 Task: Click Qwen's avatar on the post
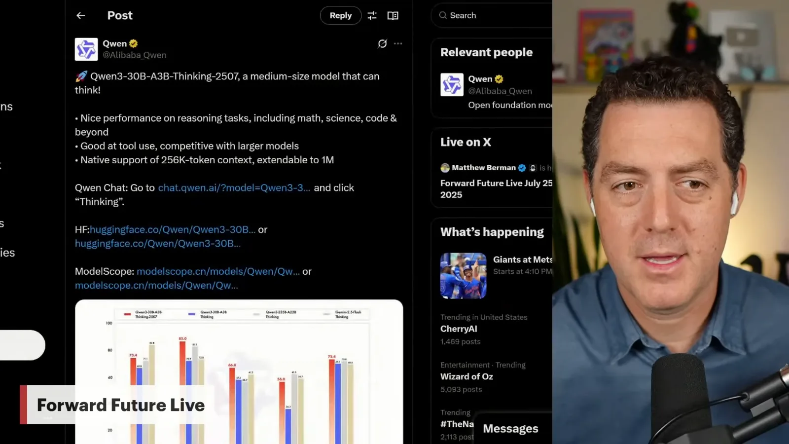(86, 49)
